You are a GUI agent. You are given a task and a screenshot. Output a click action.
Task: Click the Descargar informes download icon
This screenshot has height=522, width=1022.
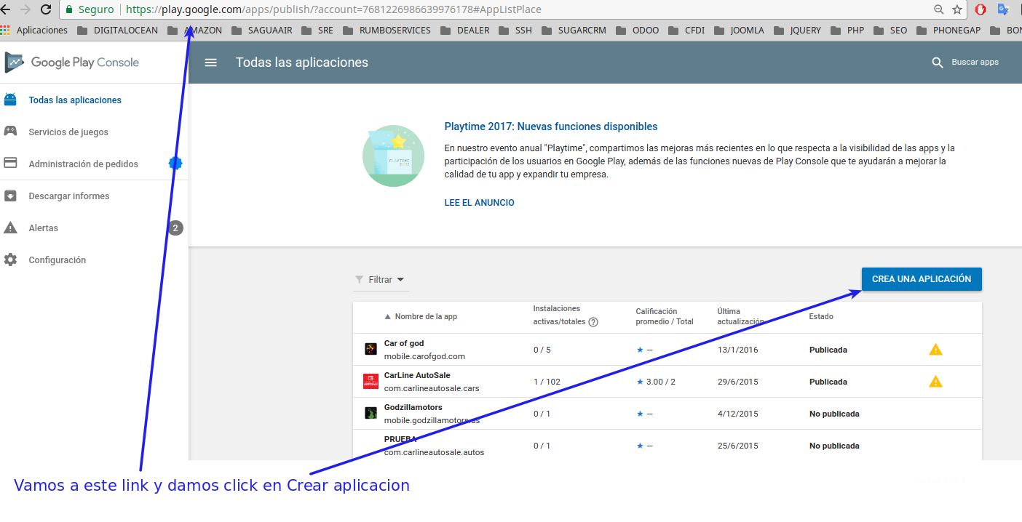point(10,196)
